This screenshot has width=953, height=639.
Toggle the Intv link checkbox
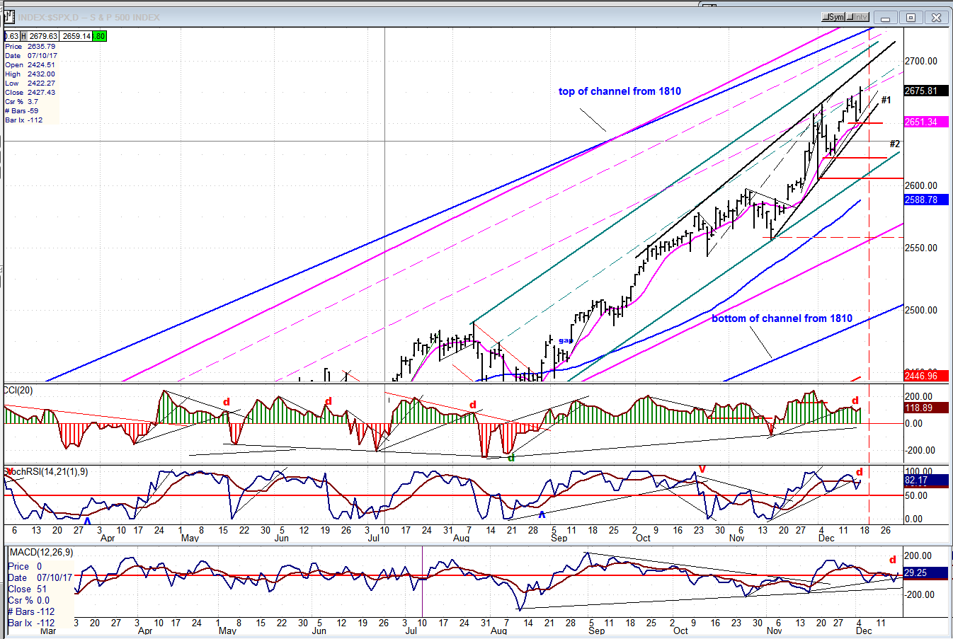point(857,17)
